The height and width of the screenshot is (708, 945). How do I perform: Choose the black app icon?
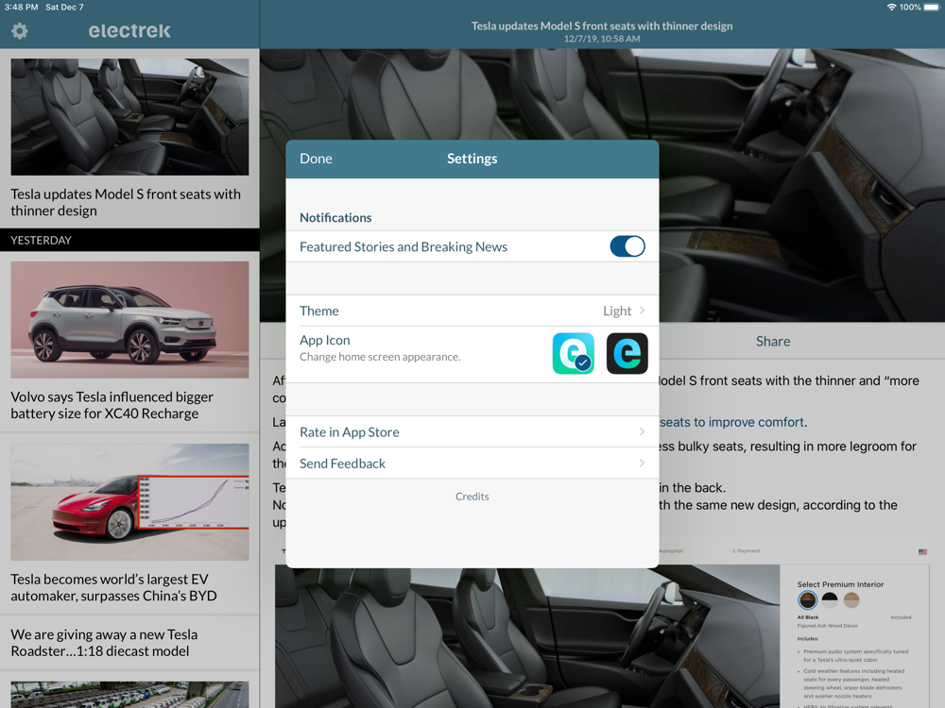pos(627,353)
